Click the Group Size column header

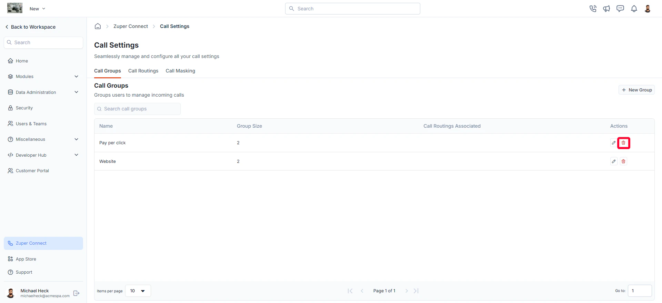click(x=249, y=126)
